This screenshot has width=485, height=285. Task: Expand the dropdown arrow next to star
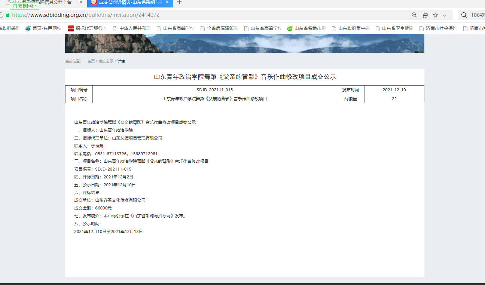[444, 15]
